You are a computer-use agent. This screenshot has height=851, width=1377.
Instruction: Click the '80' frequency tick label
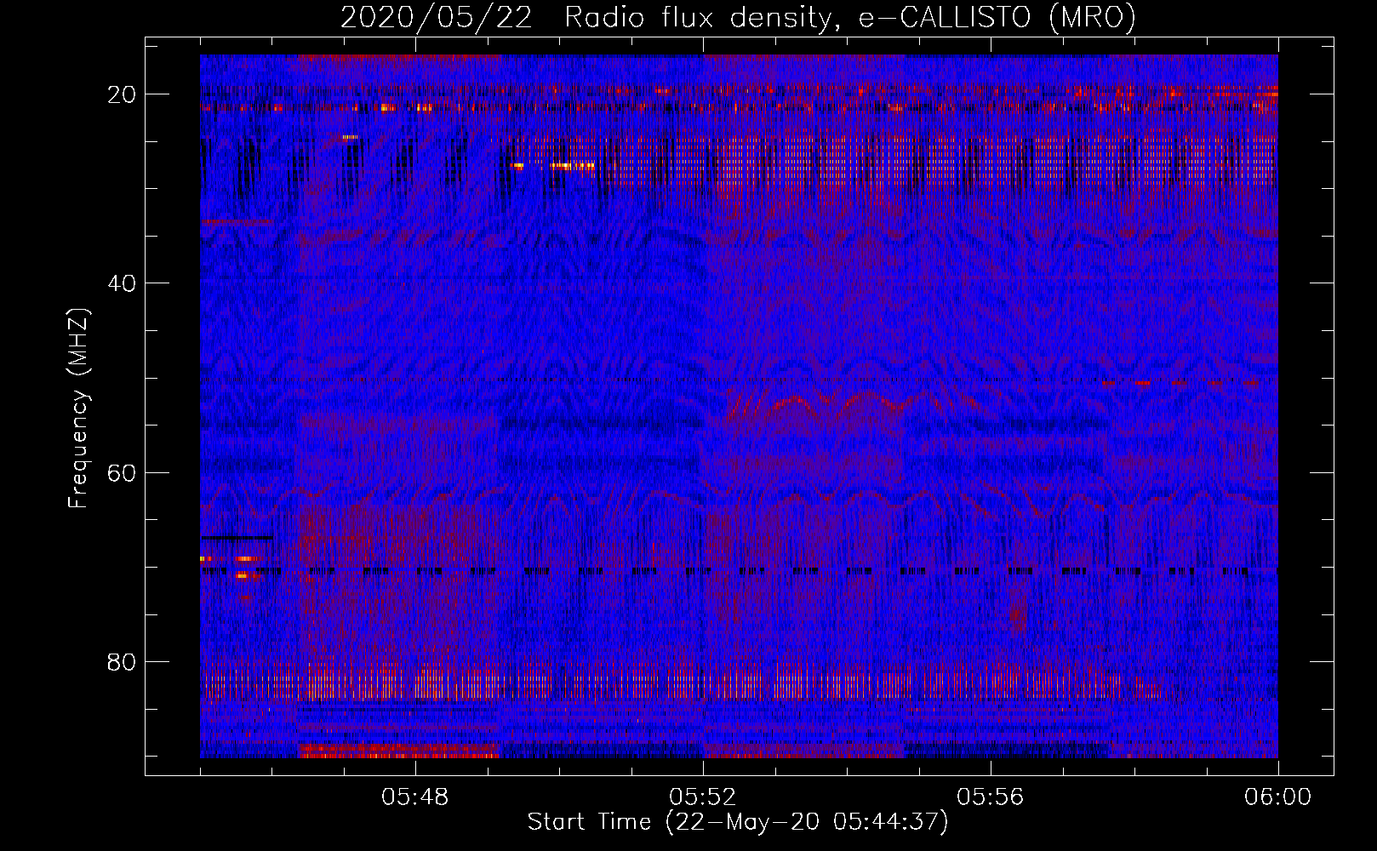click(123, 662)
